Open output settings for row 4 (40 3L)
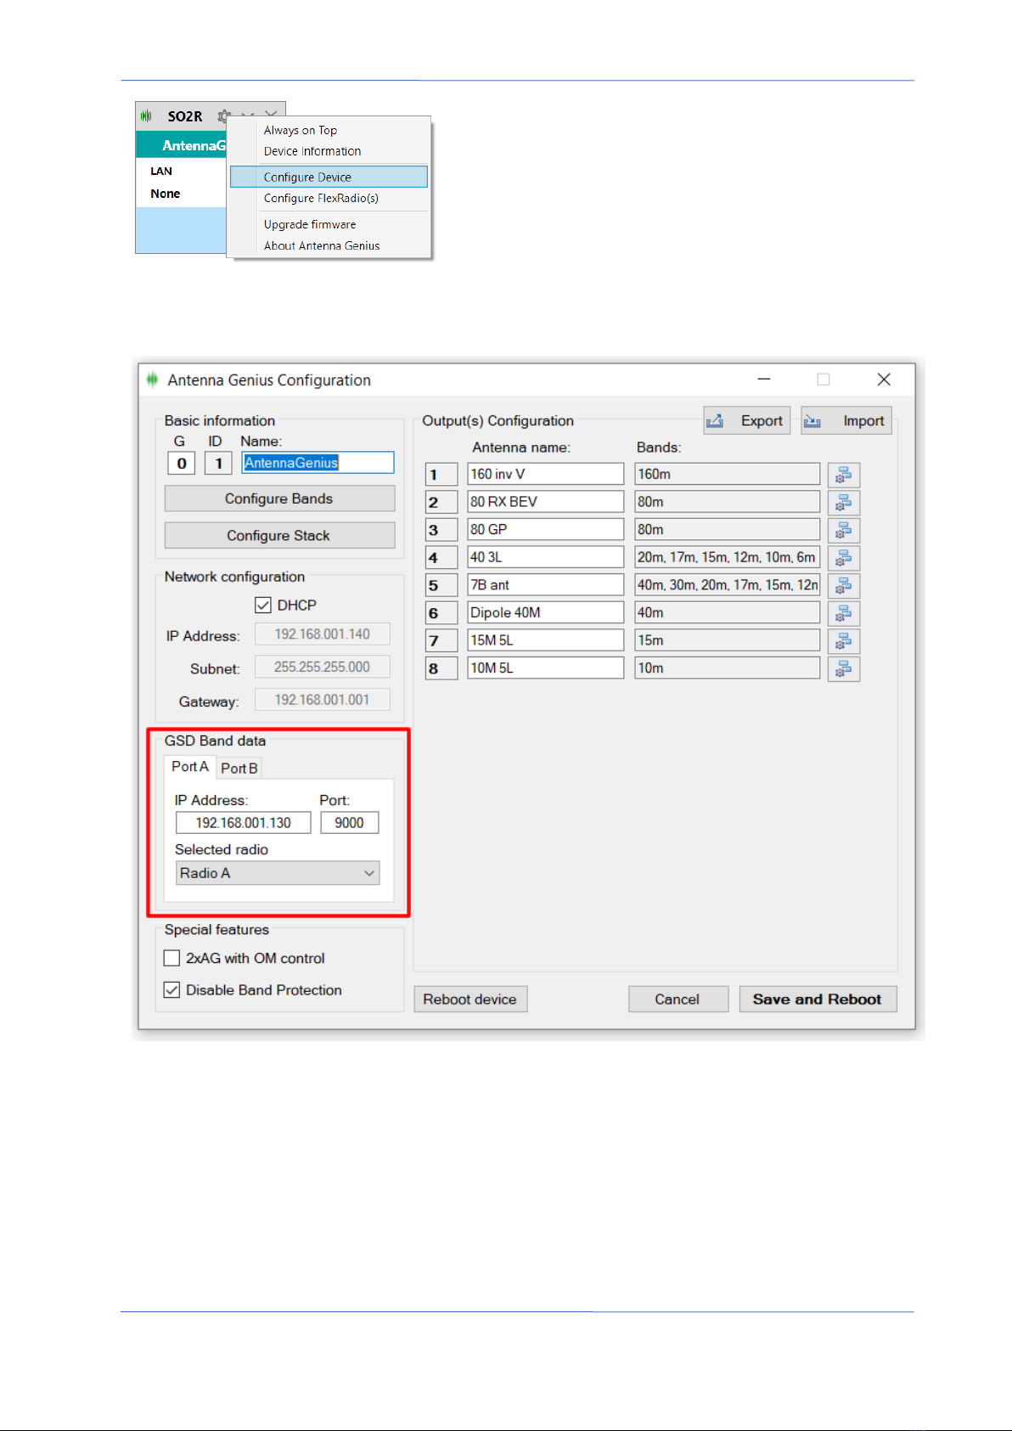 coord(843,558)
